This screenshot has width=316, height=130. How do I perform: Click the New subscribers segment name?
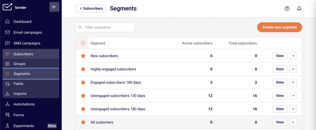pyautogui.click(x=104, y=56)
